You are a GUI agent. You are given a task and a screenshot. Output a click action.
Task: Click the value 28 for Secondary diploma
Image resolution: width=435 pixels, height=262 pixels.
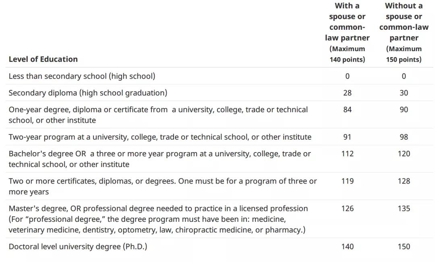(x=347, y=93)
